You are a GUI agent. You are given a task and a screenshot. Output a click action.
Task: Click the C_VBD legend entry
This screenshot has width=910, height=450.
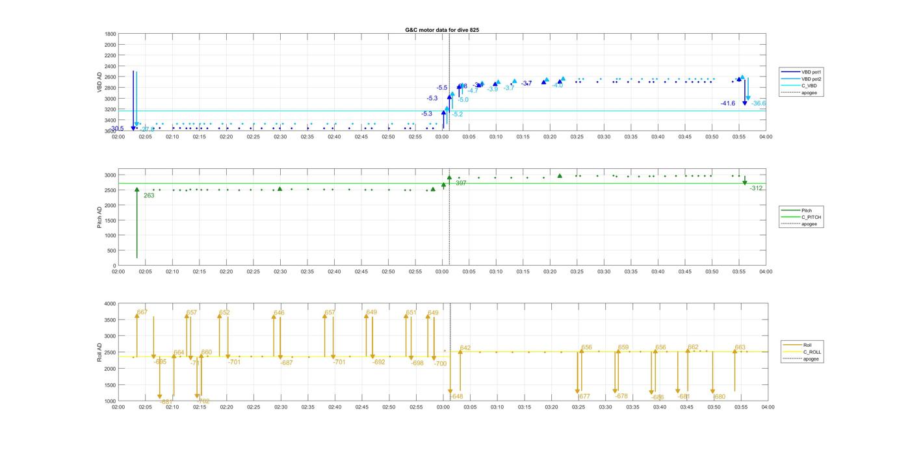click(x=798, y=86)
